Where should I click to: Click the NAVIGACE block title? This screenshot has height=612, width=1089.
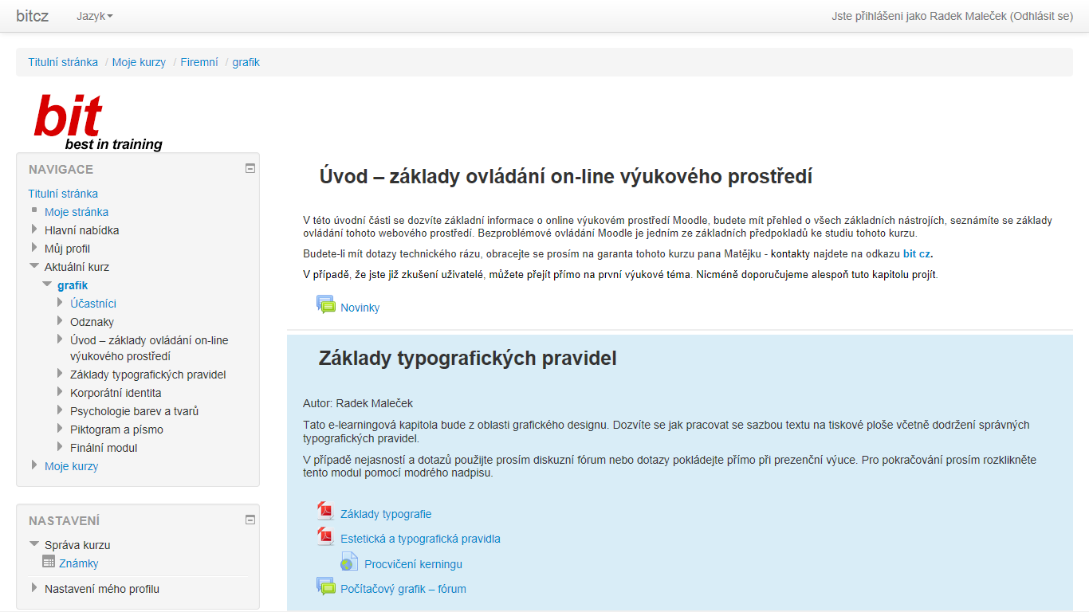61,169
